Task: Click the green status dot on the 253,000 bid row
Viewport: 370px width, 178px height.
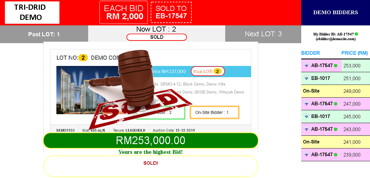Action: (x=335, y=66)
